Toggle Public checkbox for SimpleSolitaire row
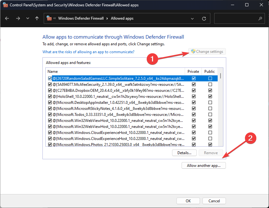The height and width of the screenshot is (208, 269). pos(210,78)
